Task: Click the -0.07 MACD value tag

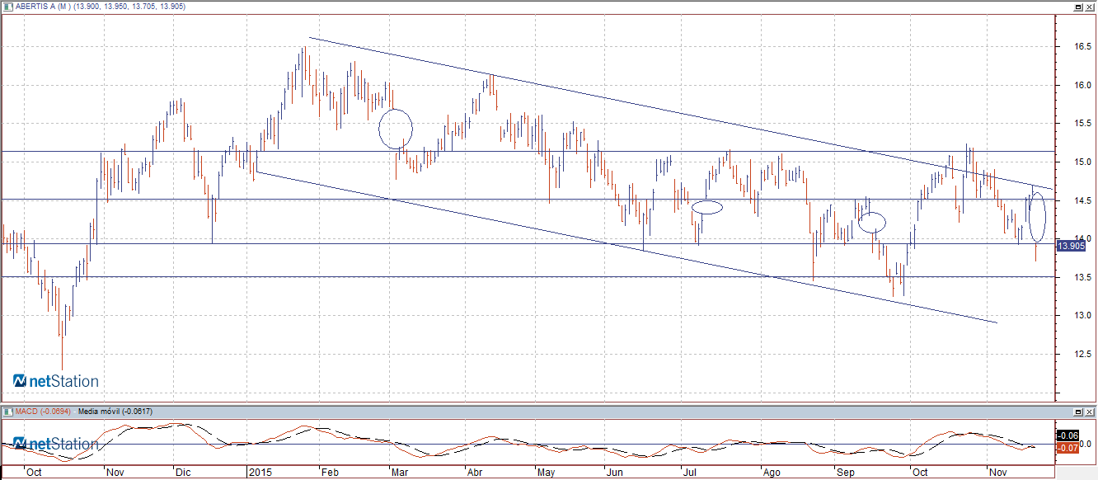Action: (1067, 448)
